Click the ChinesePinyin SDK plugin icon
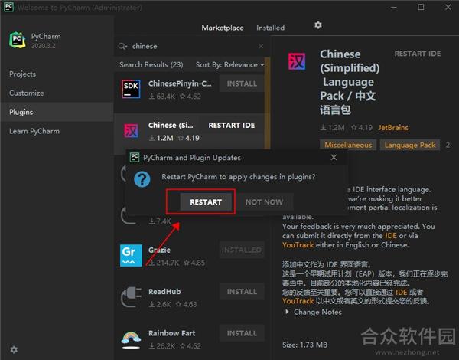Screen dimensions: 459x360 (131, 89)
